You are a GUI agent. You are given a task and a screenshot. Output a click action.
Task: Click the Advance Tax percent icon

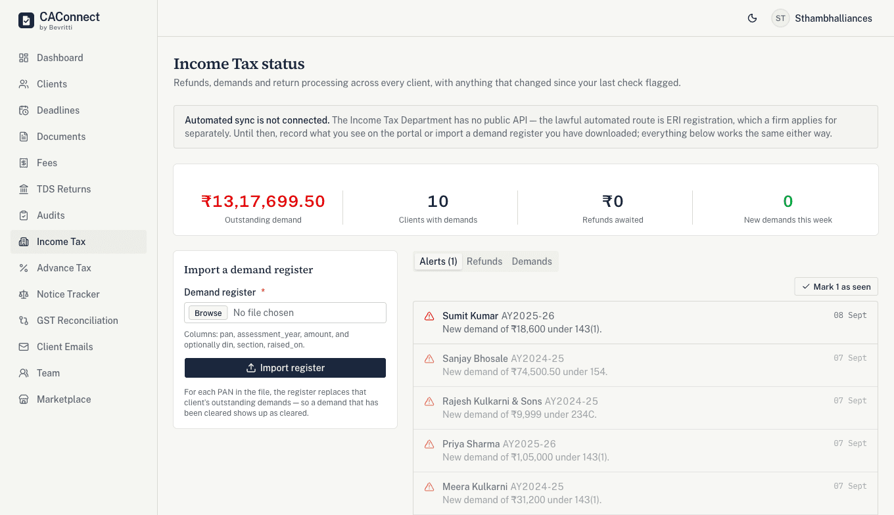pos(24,268)
